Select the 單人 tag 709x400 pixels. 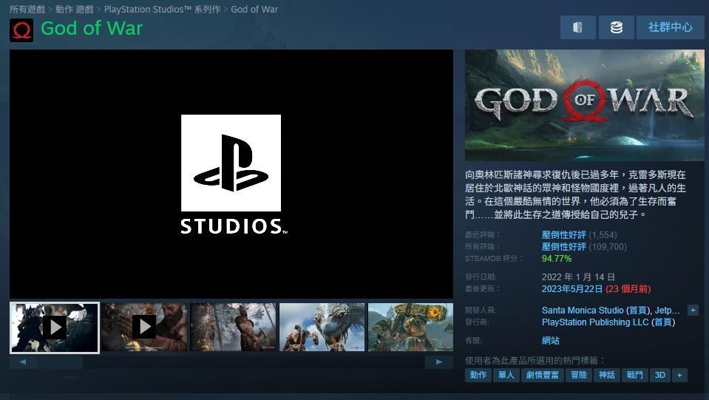[506, 375]
